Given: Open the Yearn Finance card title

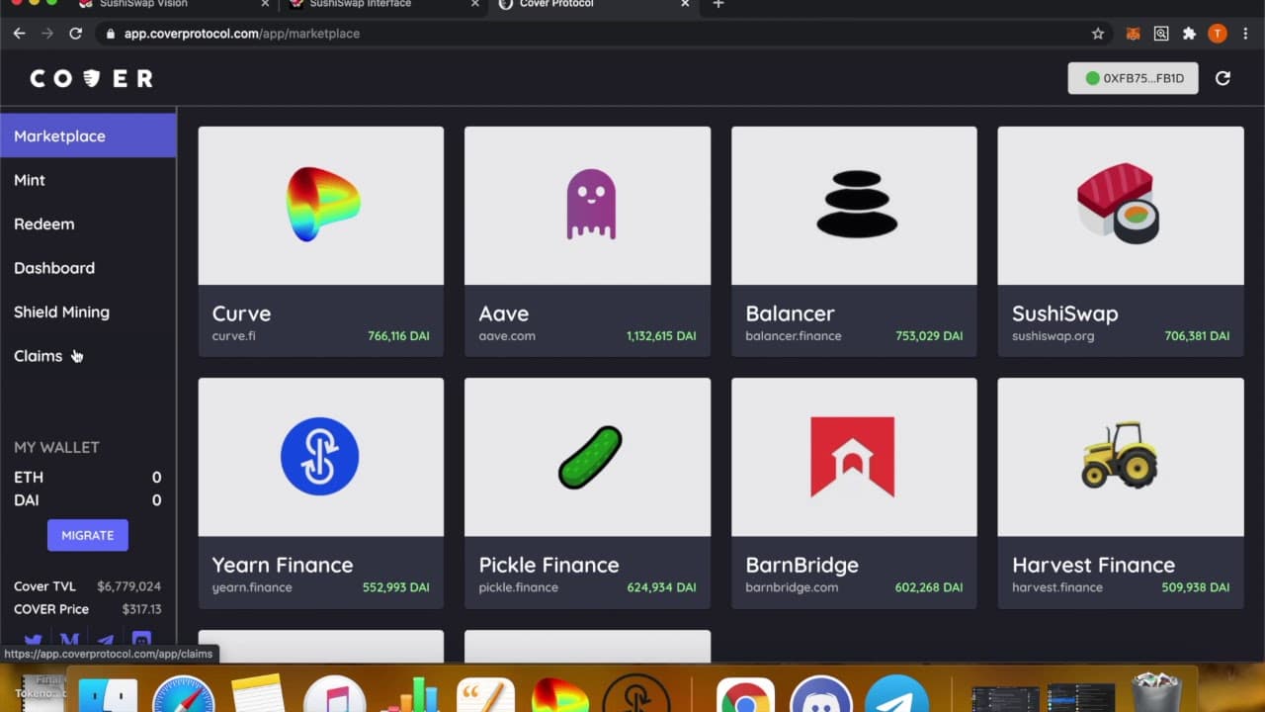Looking at the screenshot, I should pyautogui.click(x=283, y=565).
